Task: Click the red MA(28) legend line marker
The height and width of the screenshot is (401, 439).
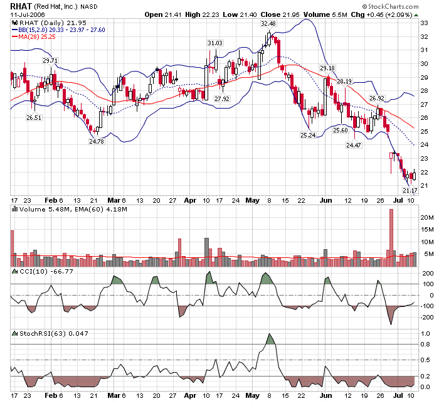Action: [x=14, y=37]
